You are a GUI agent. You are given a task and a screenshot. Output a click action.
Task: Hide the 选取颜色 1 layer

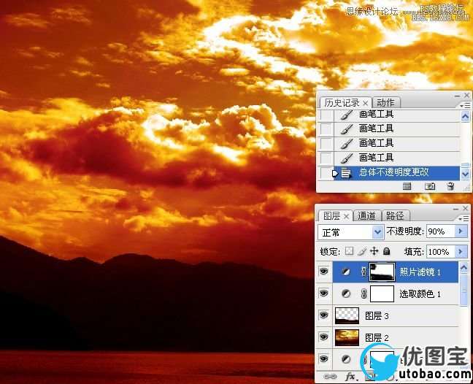[x=323, y=293]
